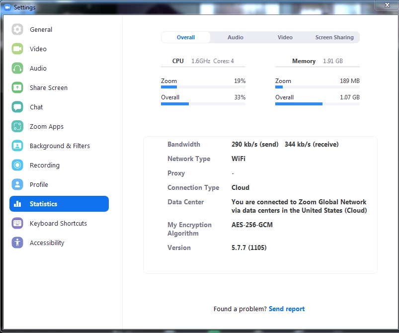The height and width of the screenshot is (333, 399).
Task: Click the Proxy label
Action: tap(176, 173)
